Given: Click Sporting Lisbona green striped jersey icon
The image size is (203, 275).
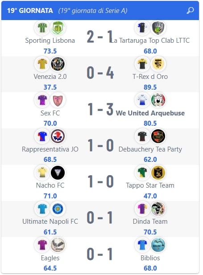Looking at the screenshot, I should [42, 28].
